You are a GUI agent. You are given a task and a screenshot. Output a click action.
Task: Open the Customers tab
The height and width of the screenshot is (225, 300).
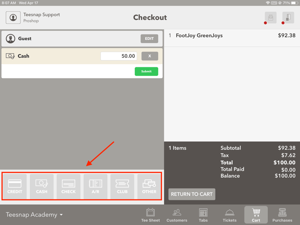(177, 215)
